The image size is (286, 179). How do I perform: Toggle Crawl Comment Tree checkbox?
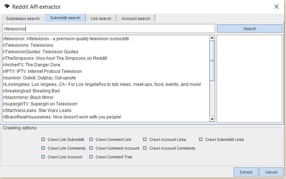[91, 157]
